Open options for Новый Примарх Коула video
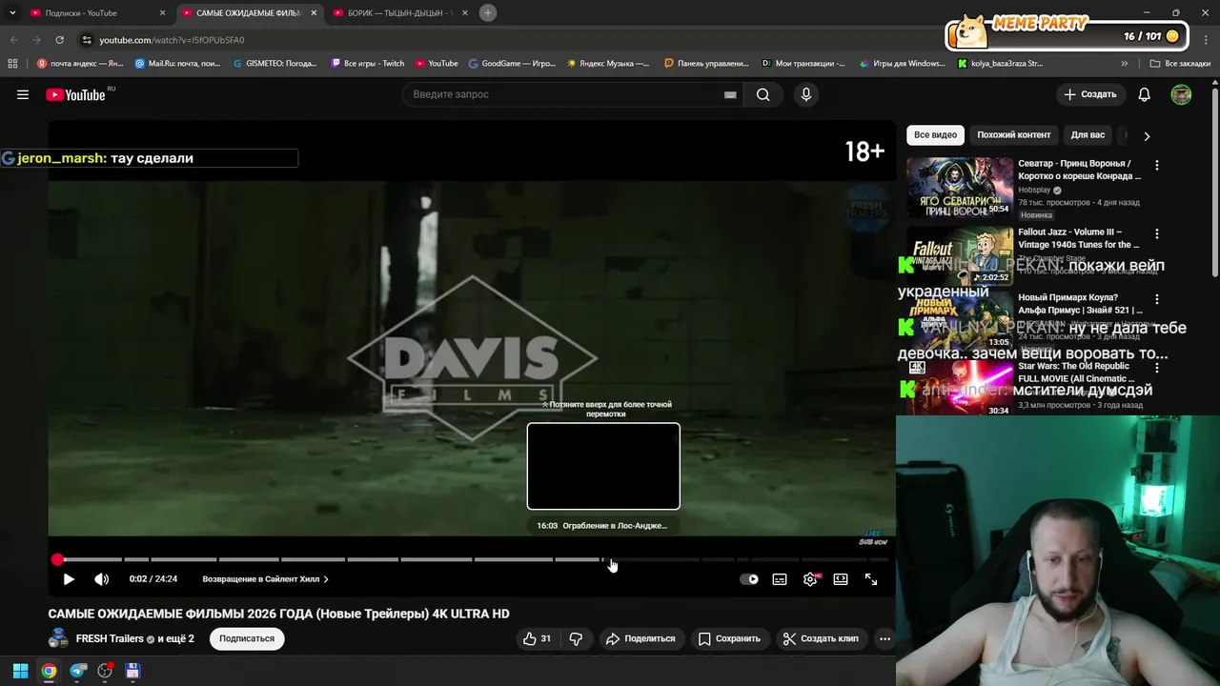Image resolution: width=1220 pixels, height=686 pixels. (x=1157, y=299)
